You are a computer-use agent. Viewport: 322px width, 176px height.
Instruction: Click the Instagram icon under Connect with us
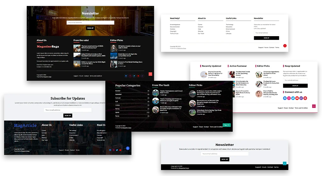[x=289, y=98]
